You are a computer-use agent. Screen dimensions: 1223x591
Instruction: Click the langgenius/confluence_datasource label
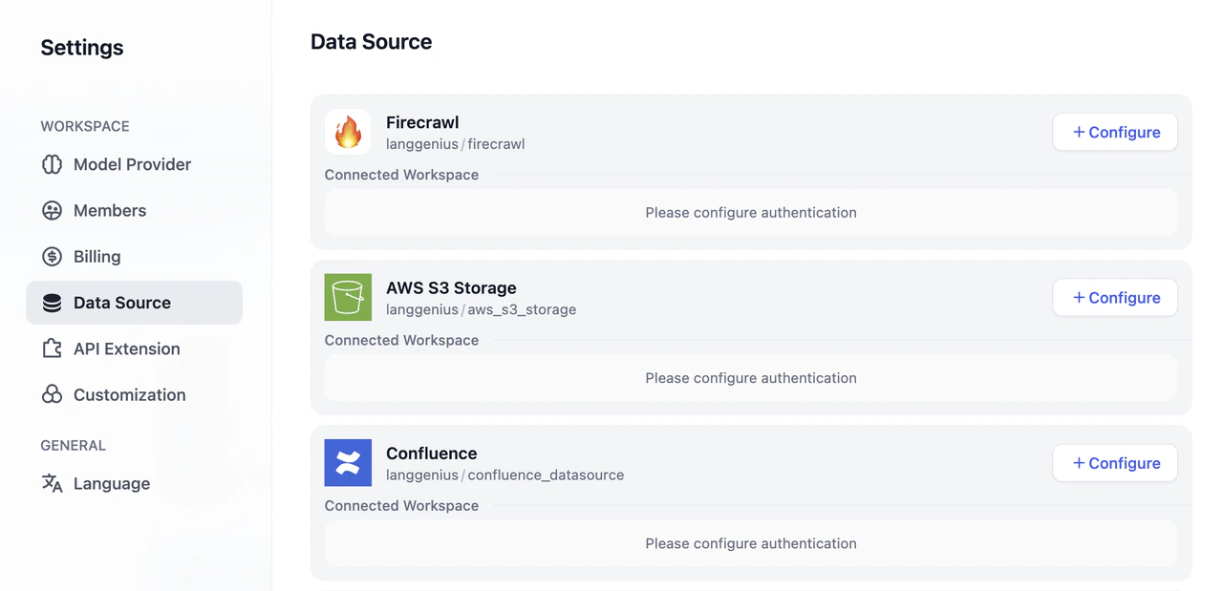pos(504,475)
